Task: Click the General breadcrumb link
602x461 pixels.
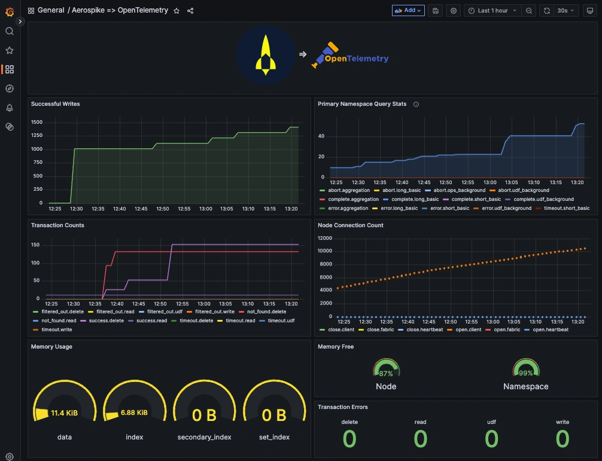Action: click(x=51, y=10)
